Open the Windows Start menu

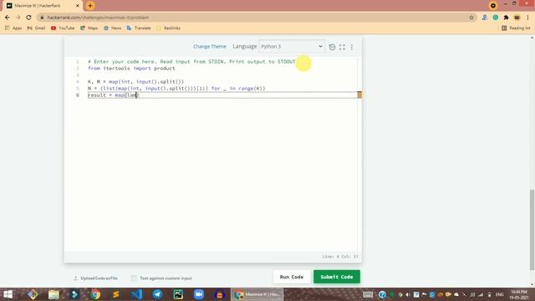point(8,294)
